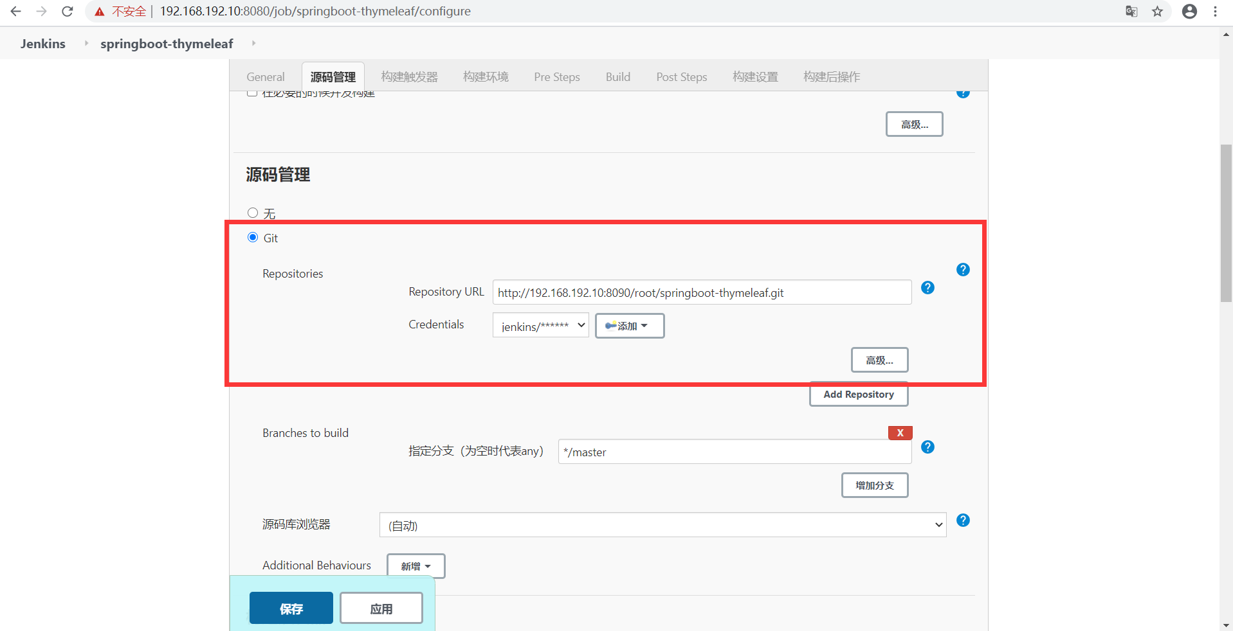Image resolution: width=1233 pixels, height=631 pixels.
Task: Bookmark this page with the star icon
Action: pos(1158,12)
